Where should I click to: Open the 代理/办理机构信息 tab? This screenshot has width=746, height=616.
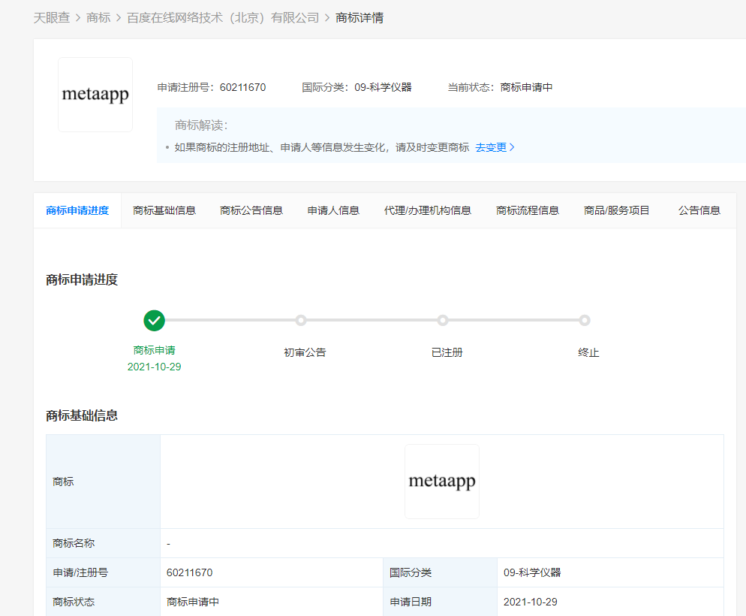pyautogui.click(x=428, y=210)
